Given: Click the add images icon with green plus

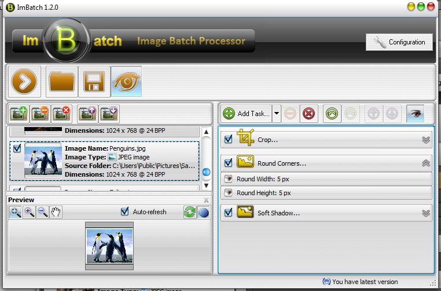Looking at the screenshot, I should pyautogui.click(x=19, y=113).
